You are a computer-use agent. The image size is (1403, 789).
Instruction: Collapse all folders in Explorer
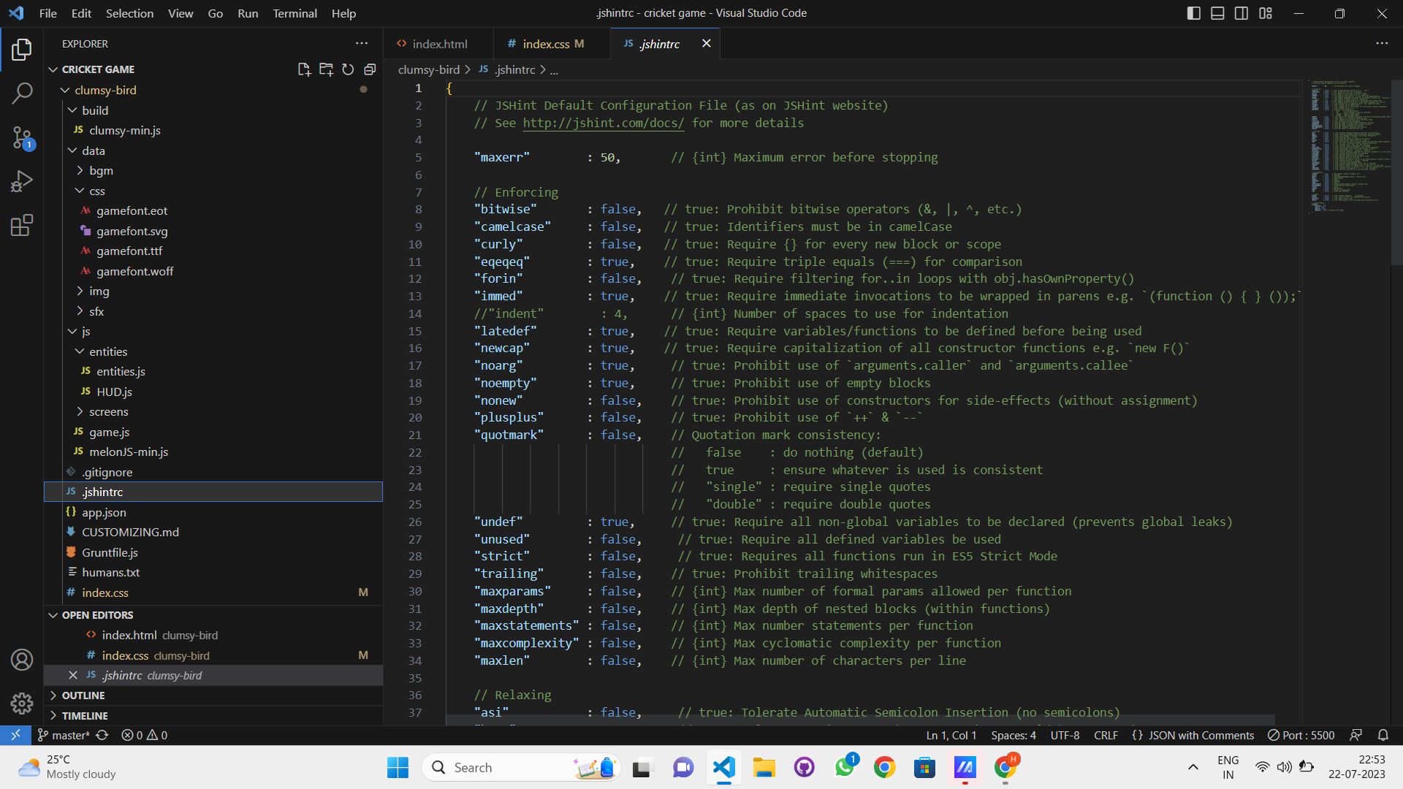[370, 69]
